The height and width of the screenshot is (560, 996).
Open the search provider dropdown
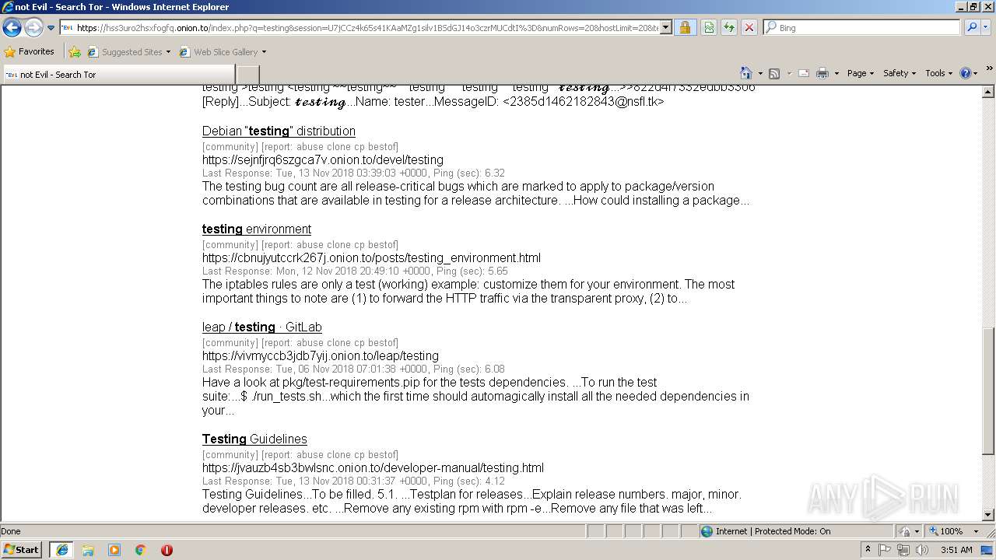[x=986, y=27]
